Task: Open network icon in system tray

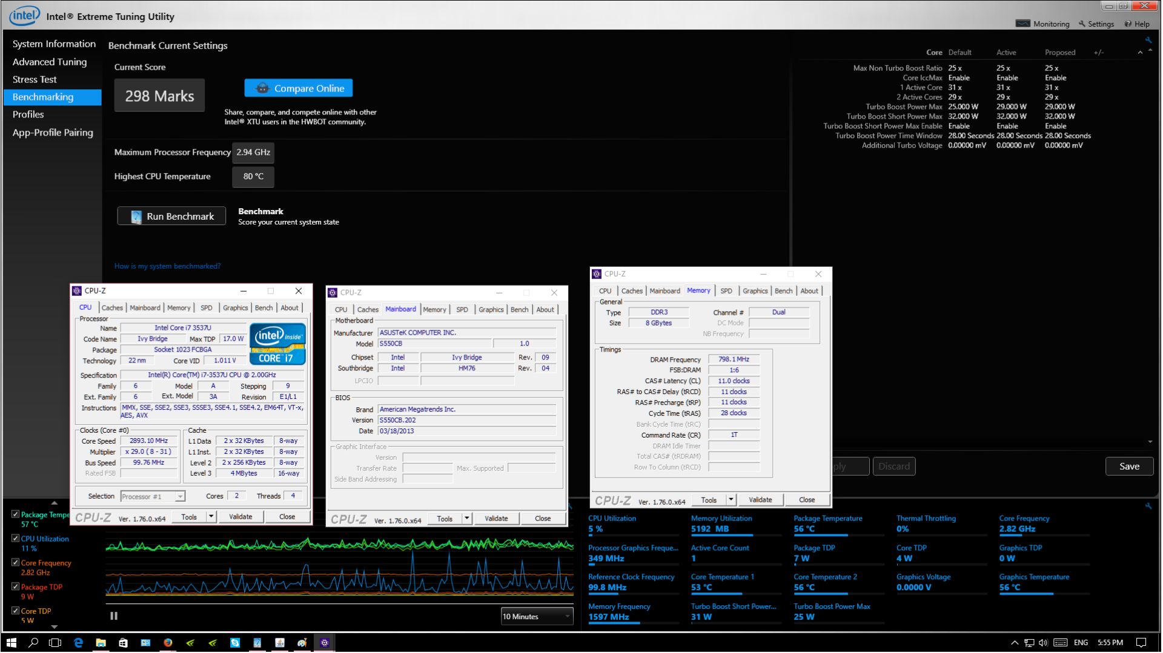Action: click(x=1029, y=642)
